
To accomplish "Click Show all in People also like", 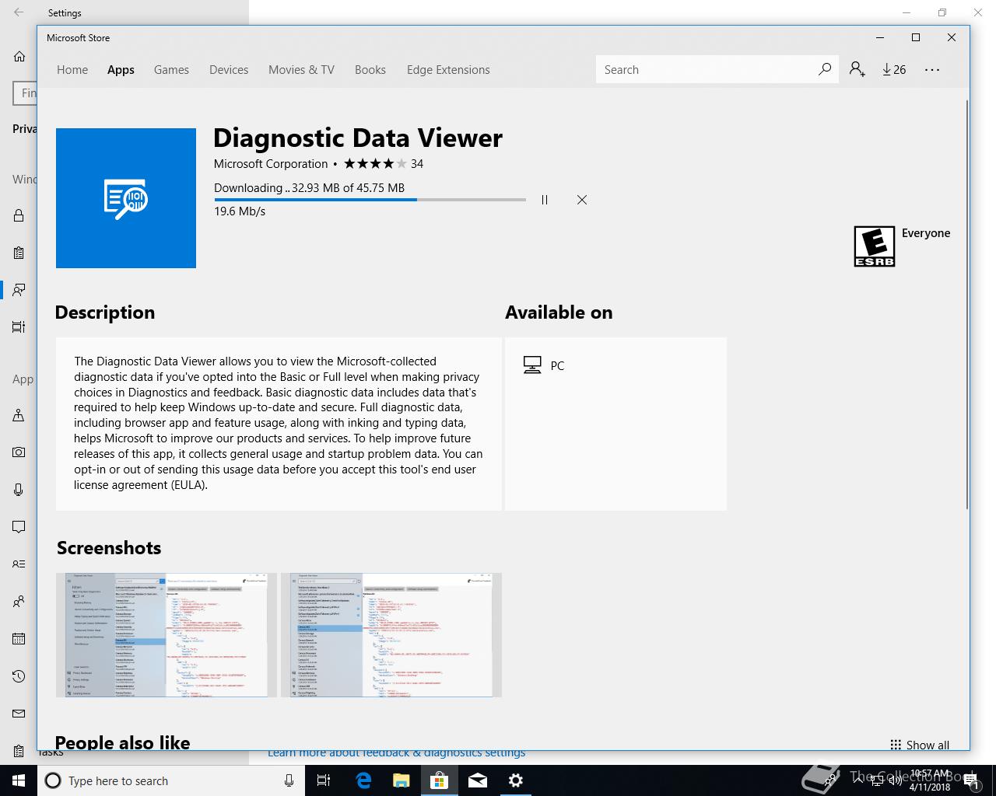I will pyautogui.click(x=920, y=745).
